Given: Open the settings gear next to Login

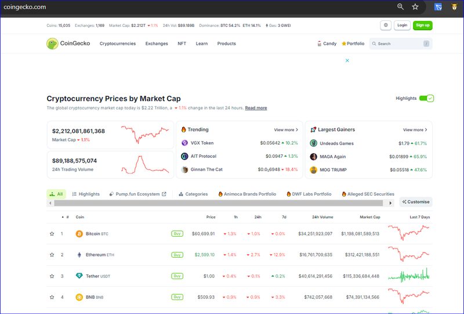Looking at the screenshot, I should [x=386, y=25].
